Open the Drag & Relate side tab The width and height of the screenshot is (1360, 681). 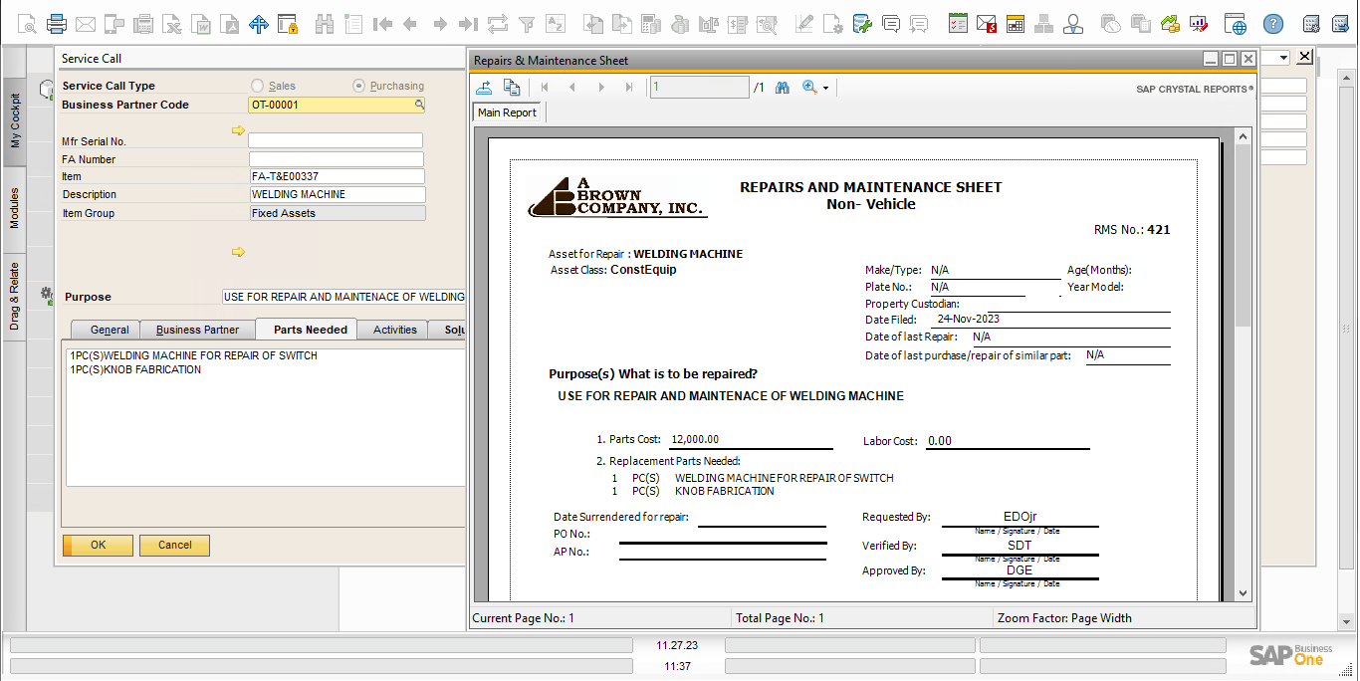tap(15, 297)
